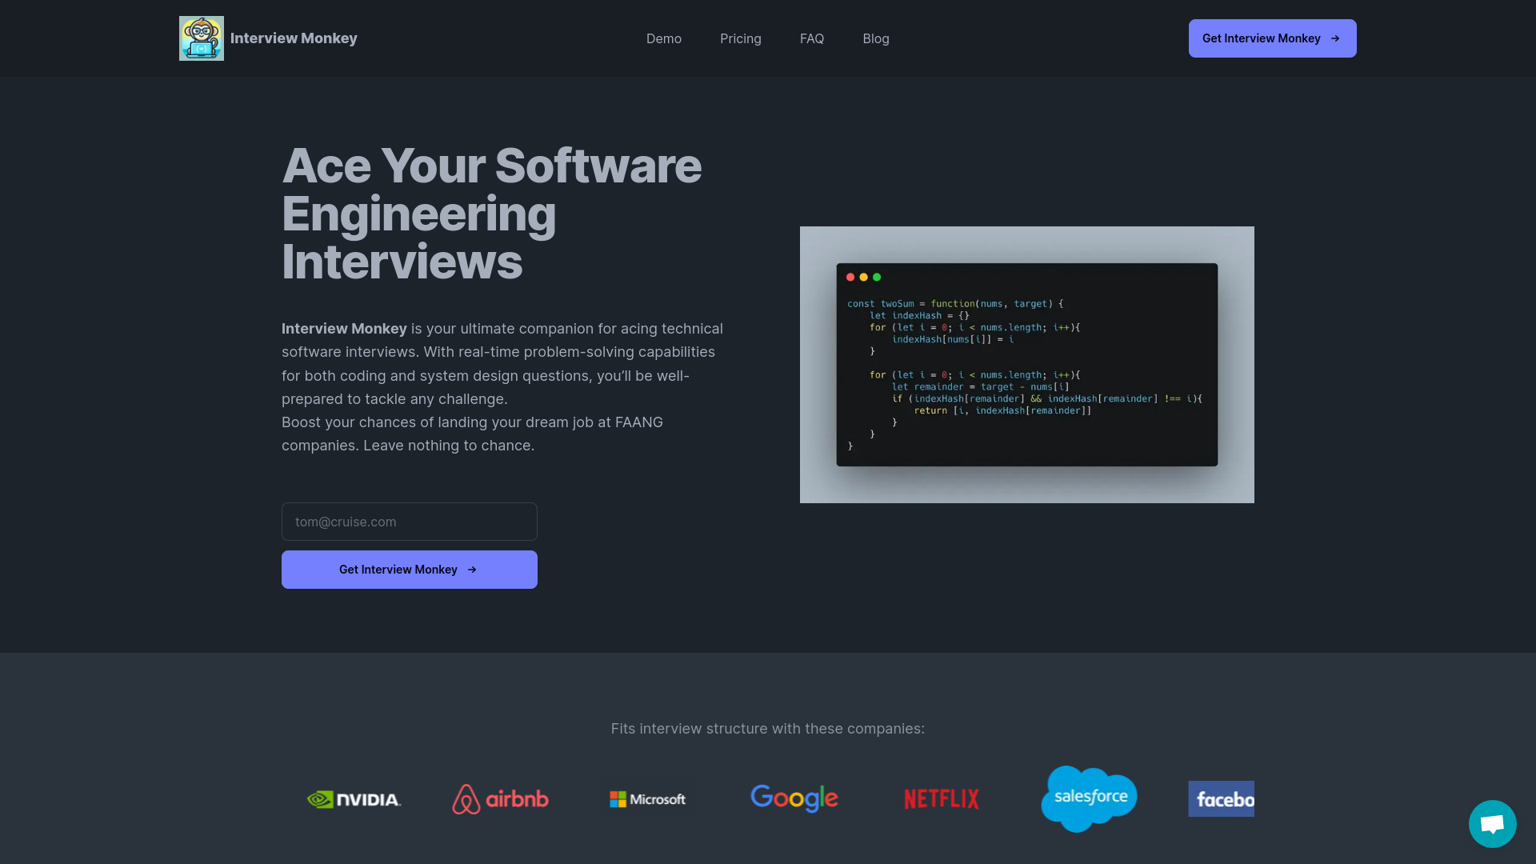Click the Google logo icon
The width and height of the screenshot is (1536, 864).
point(794,798)
